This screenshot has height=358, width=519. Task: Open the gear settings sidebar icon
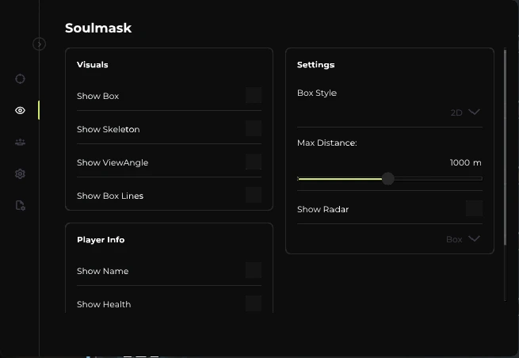pos(20,173)
